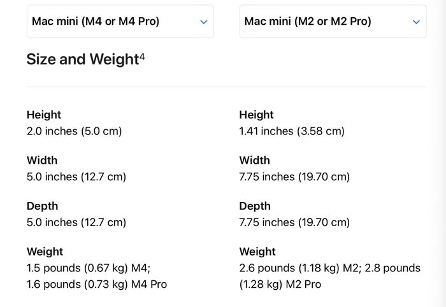Click the footnote 4 superscript link
446x307 pixels.
pyautogui.click(x=142, y=56)
